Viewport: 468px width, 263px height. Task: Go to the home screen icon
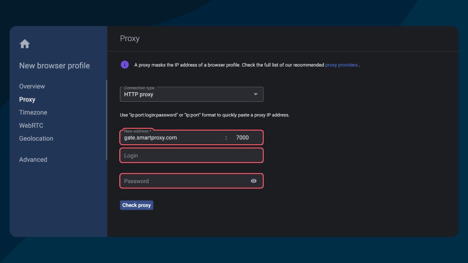point(25,44)
